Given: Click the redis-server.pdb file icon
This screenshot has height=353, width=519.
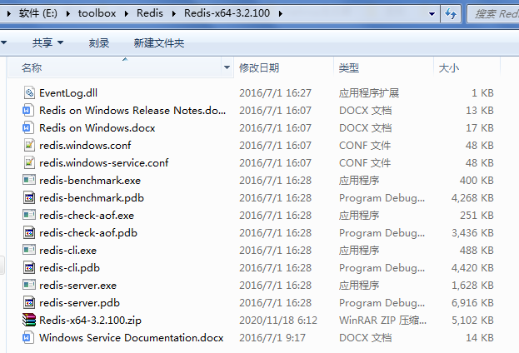Looking at the screenshot, I should tap(29, 303).
